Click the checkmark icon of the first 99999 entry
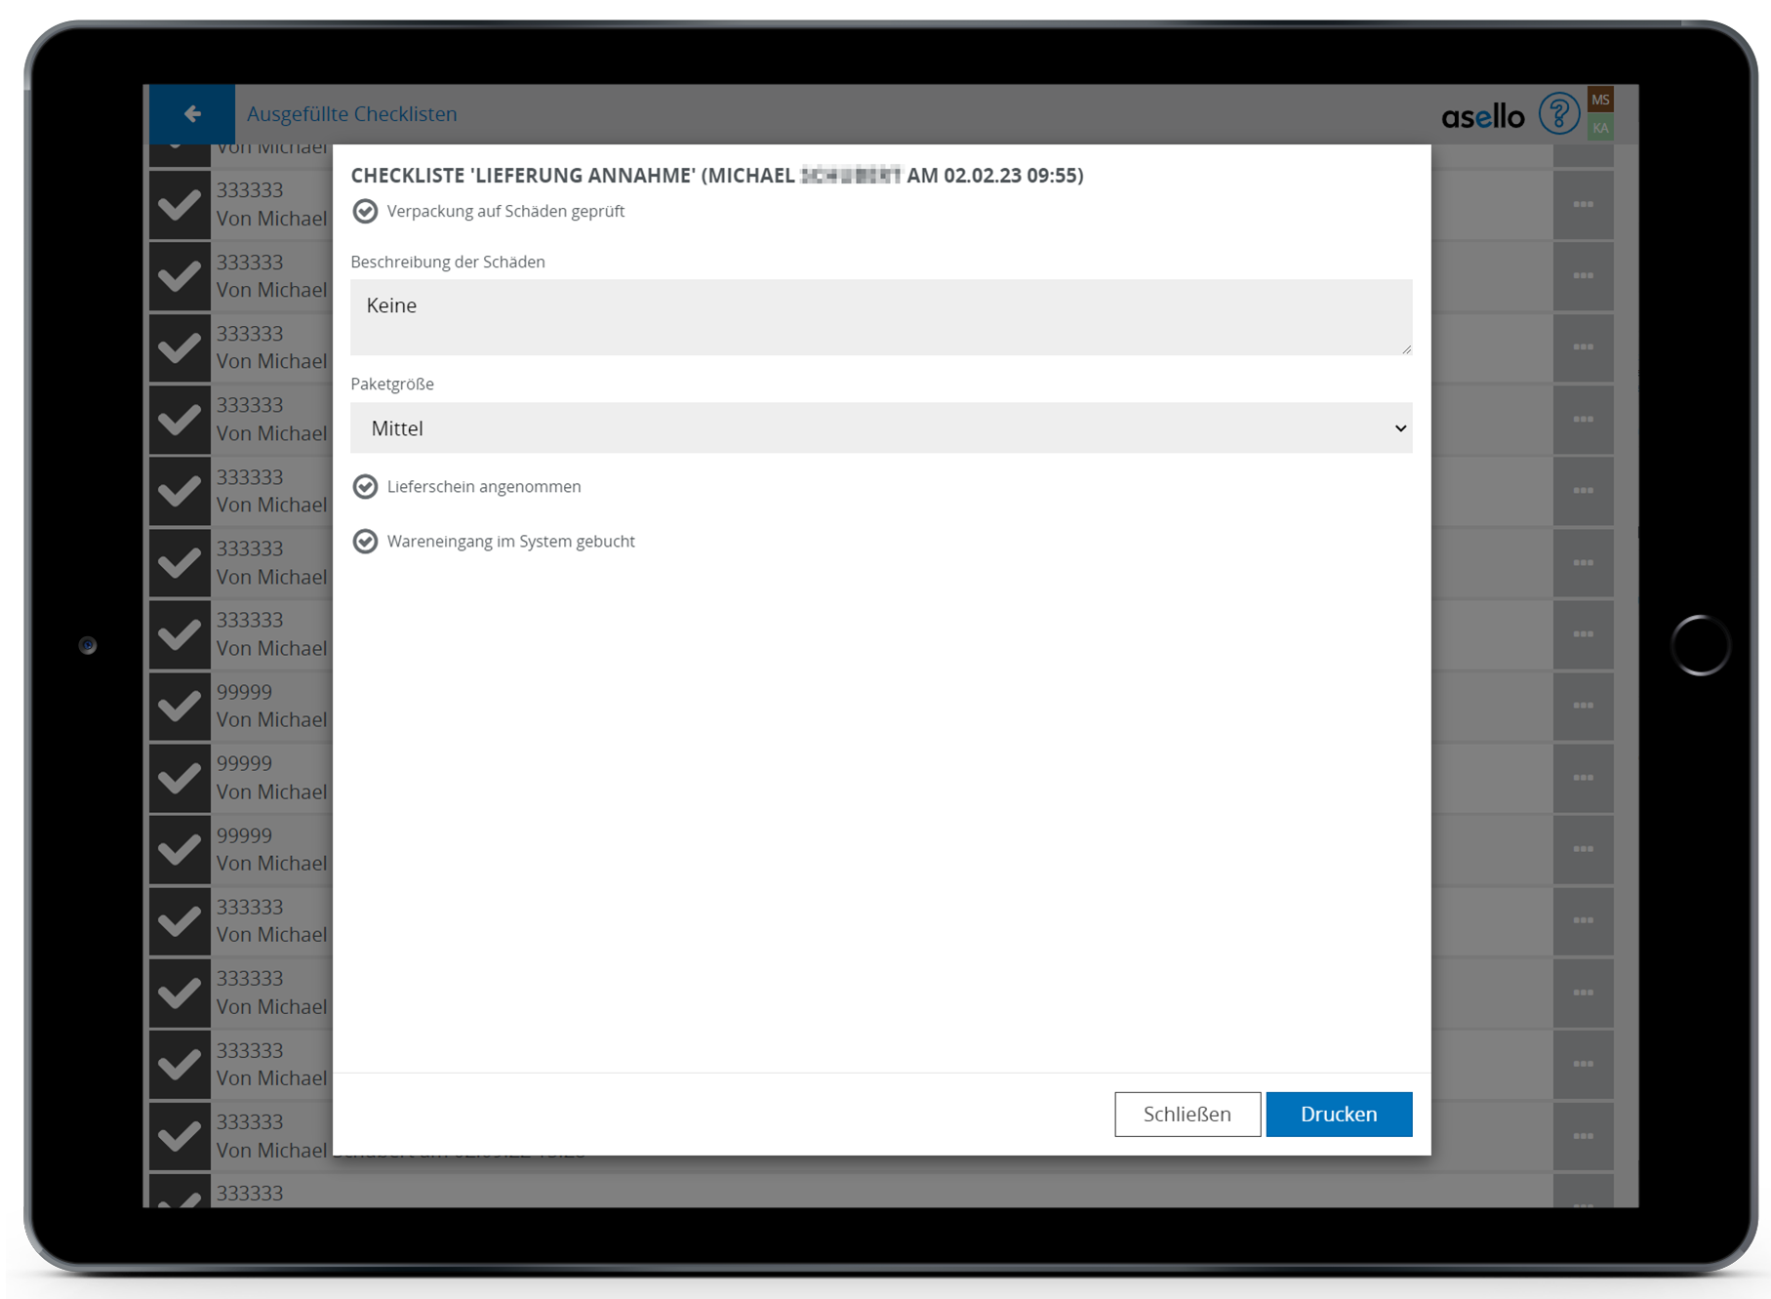 pyautogui.click(x=180, y=706)
